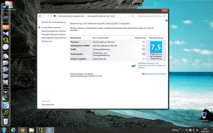Open the Papierkorb desktop icon
This screenshot has height=133, width=213.
click(x=204, y=116)
